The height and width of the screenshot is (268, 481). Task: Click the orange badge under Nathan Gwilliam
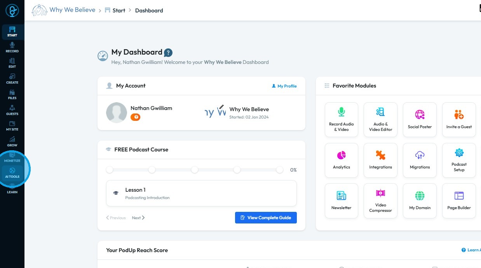tap(135, 117)
